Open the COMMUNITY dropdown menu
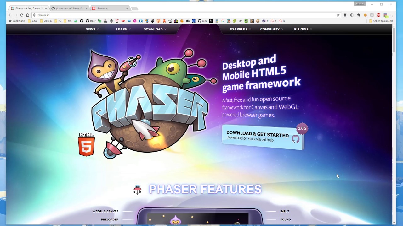 (x=272, y=29)
